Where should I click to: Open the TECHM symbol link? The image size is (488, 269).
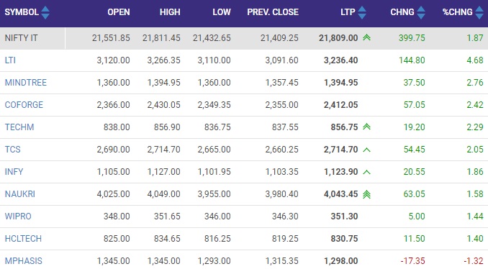point(19,127)
